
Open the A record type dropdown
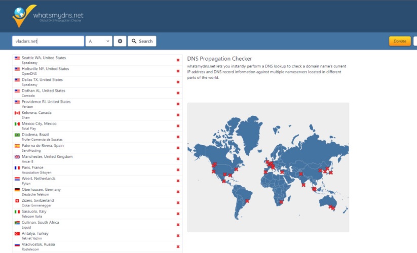(x=99, y=41)
